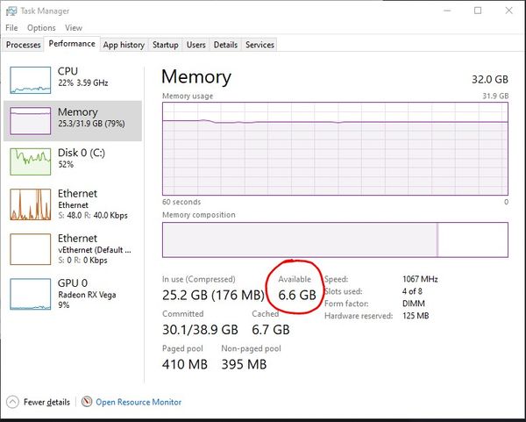Open the Disk 0 (C:) graph thumbnail
Screen dimensions: 526x422
30,161
